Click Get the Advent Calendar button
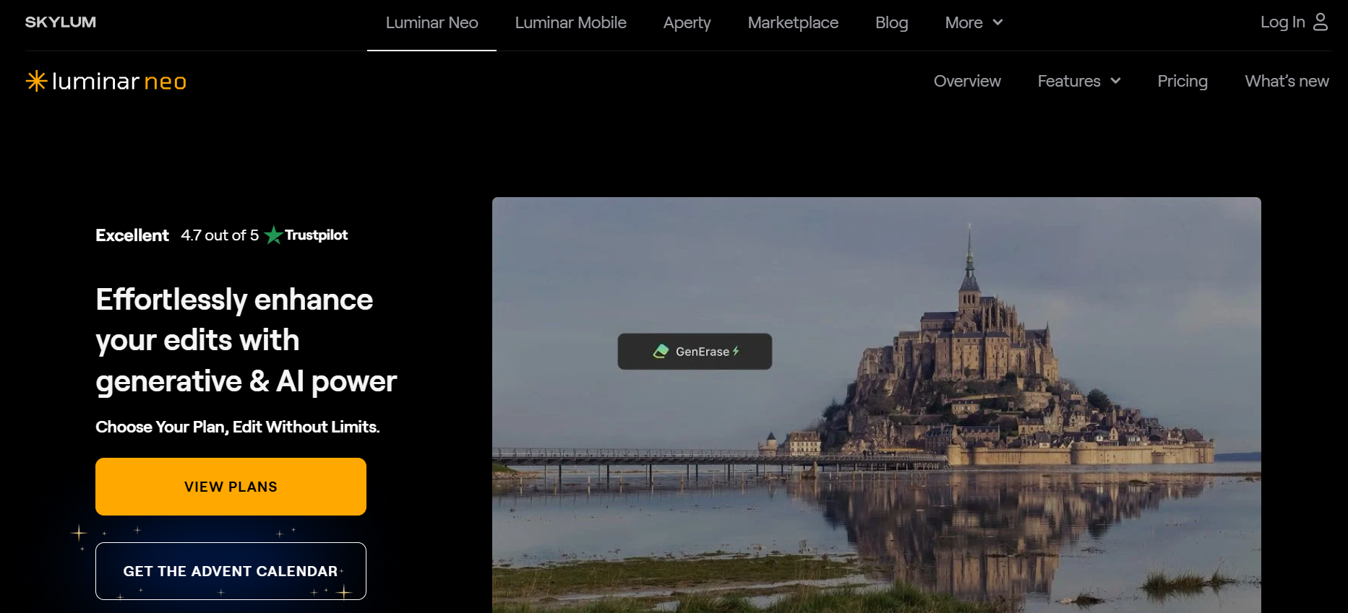This screenshot has height=613, width=1348. [231, 571]
